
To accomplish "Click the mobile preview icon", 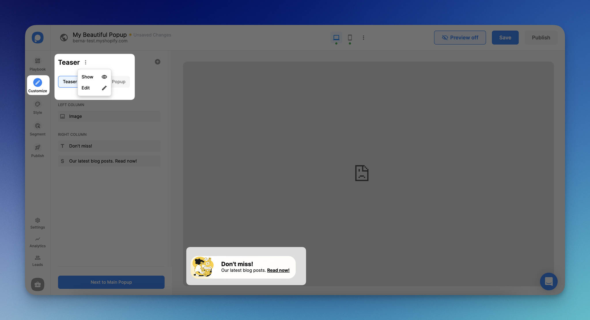I will point(349,37).
